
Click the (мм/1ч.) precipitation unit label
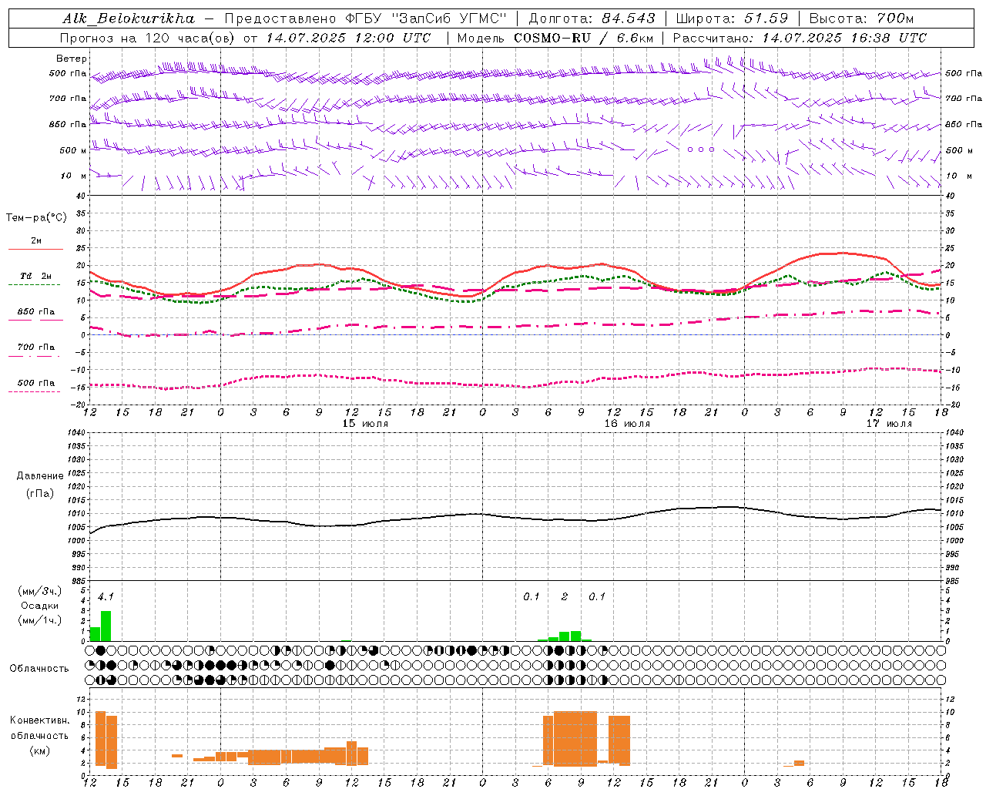tap(40, 620)
